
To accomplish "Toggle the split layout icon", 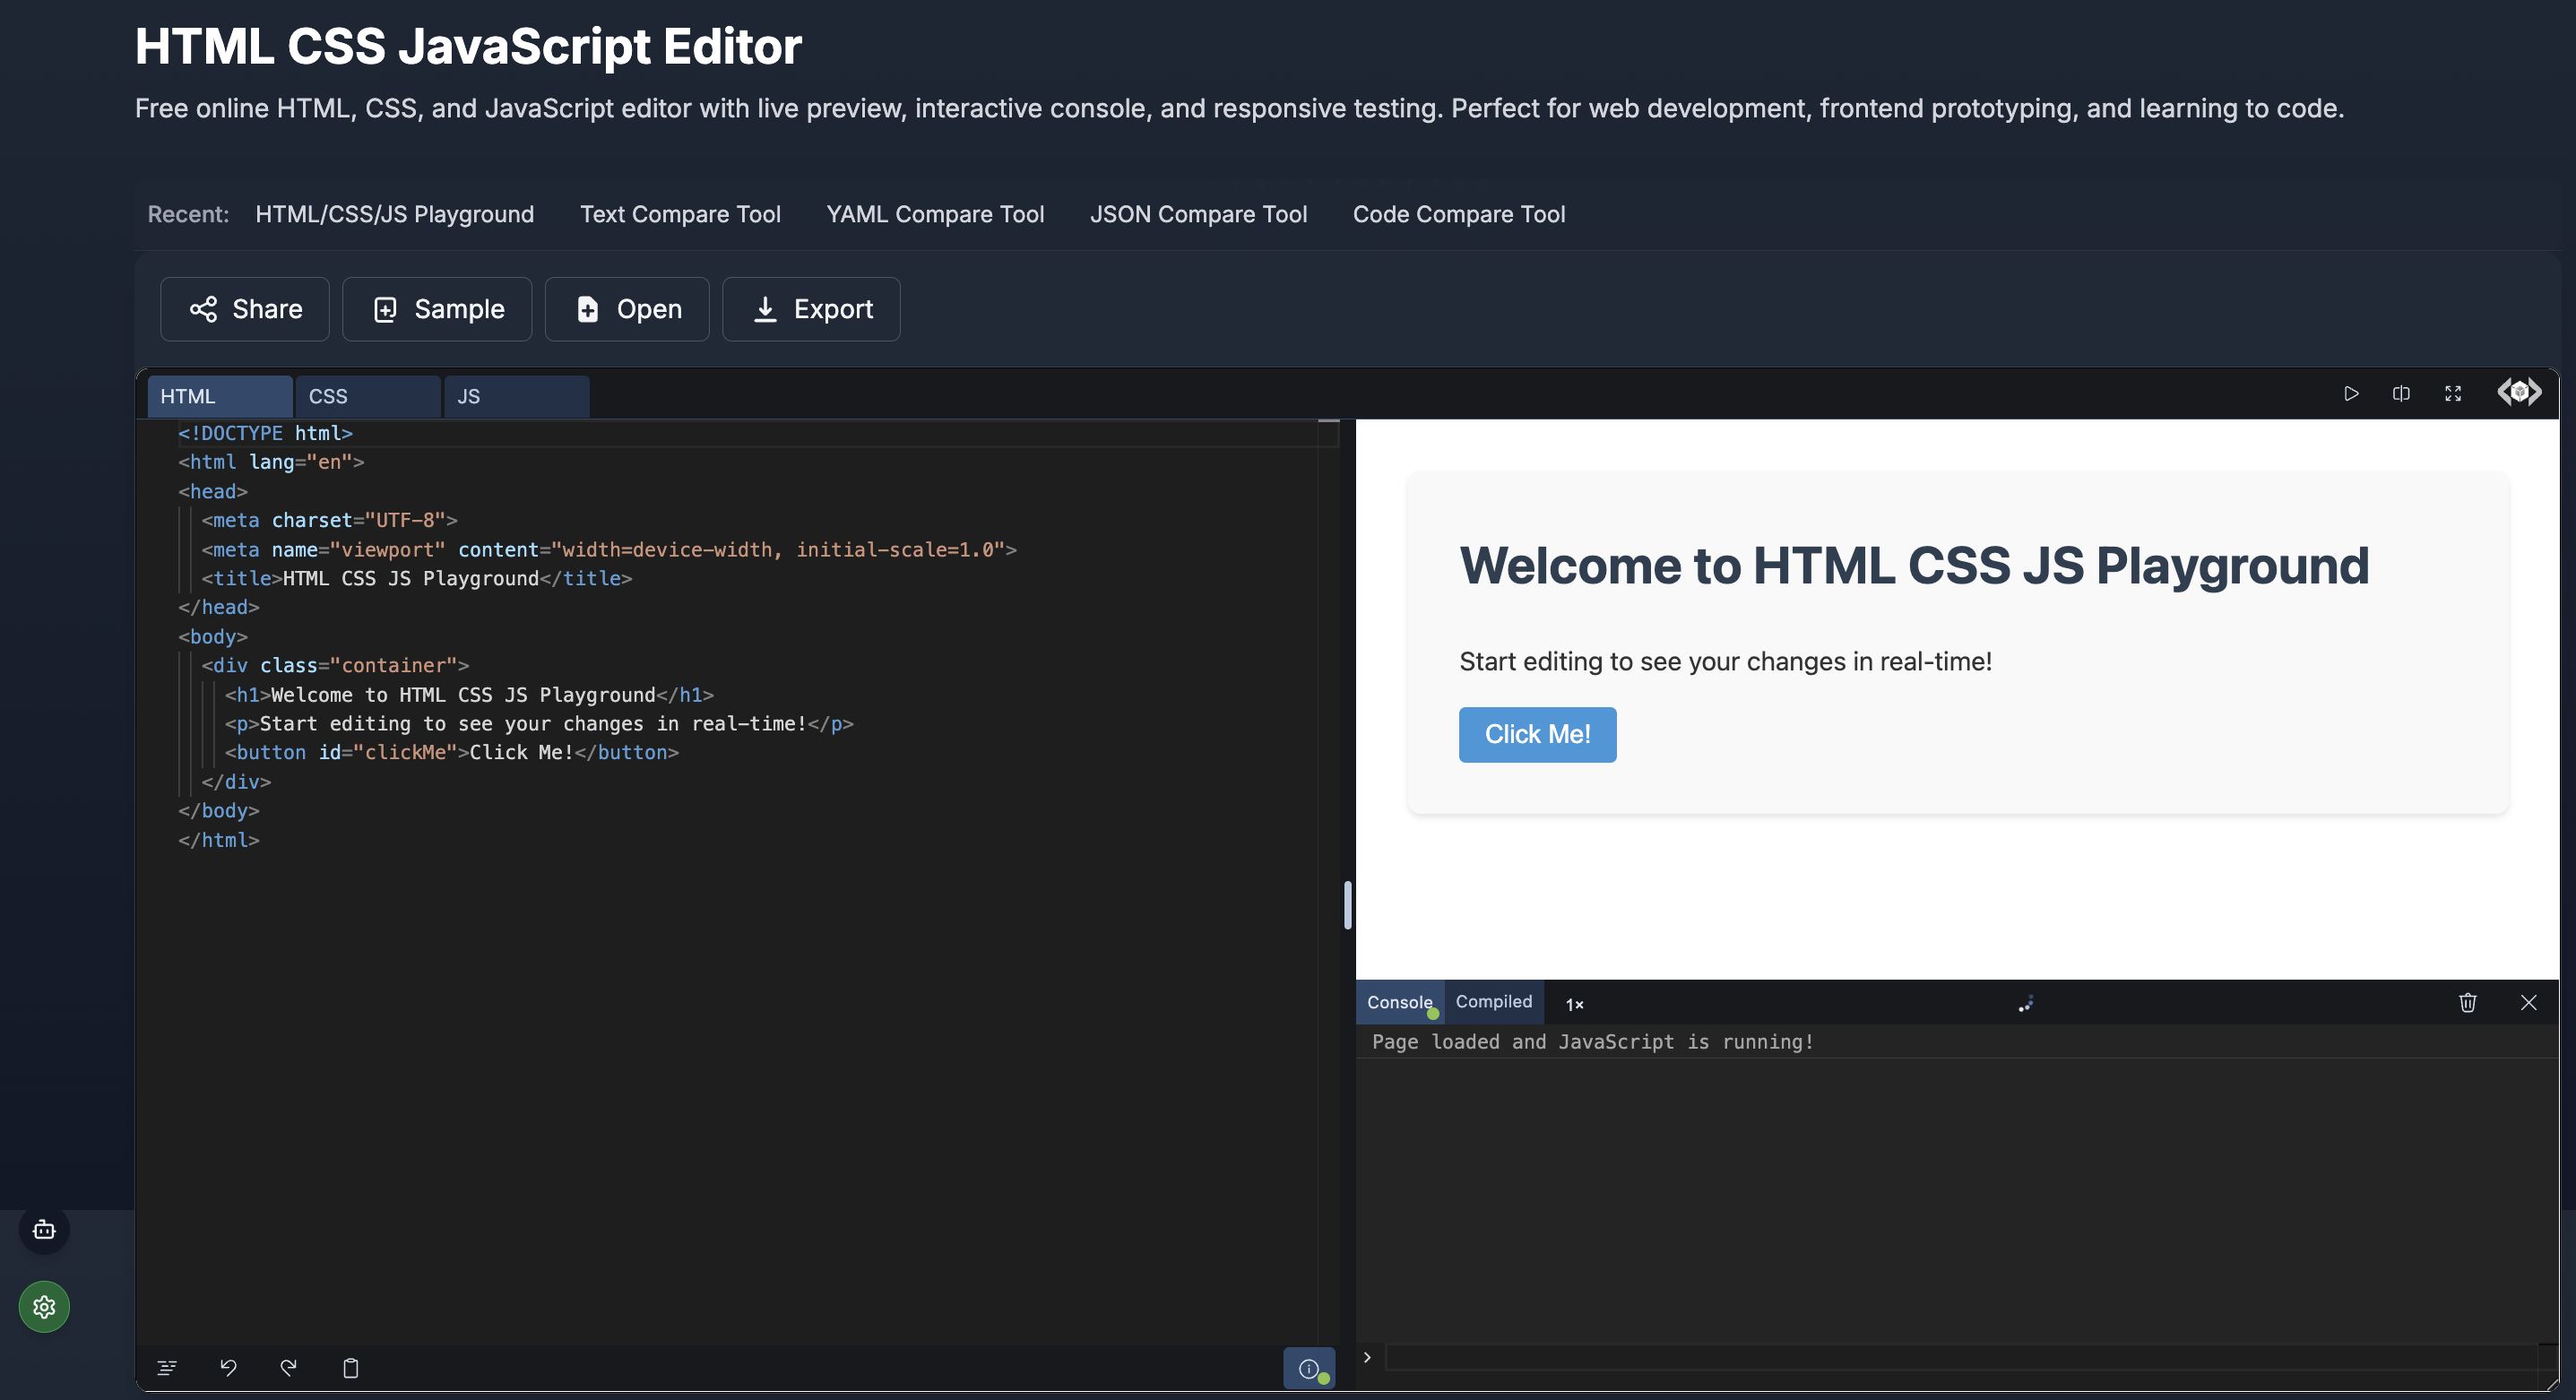I will [2401, 394].
